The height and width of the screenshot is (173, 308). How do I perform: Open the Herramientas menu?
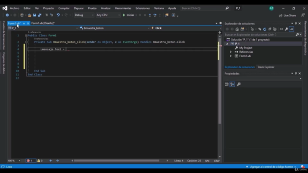pyautogui.click(x=123, y=8)
